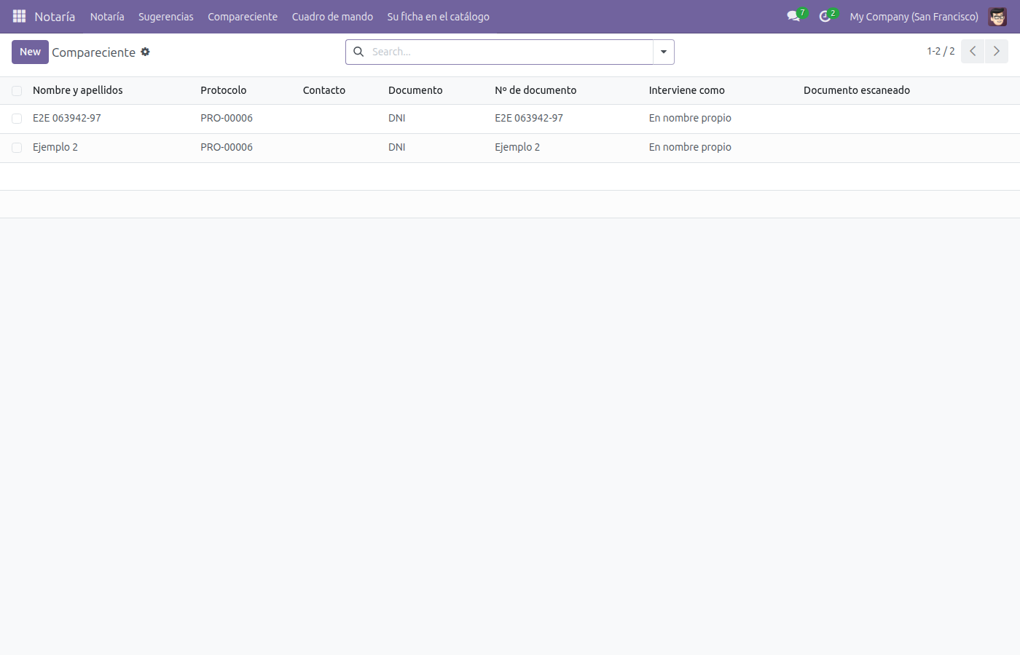Viewport: 1020px width, 655px height.
Task: Click the 1-2 / 2 pager counter
Action: pyautogui.click(x=941, y=51)
